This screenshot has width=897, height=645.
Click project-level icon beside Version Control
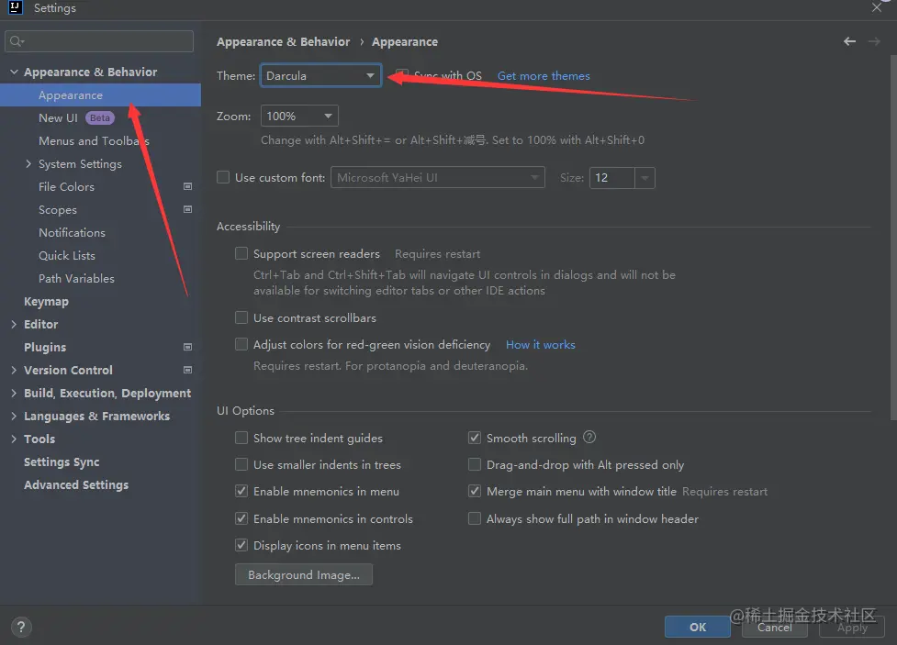point(188,370)
